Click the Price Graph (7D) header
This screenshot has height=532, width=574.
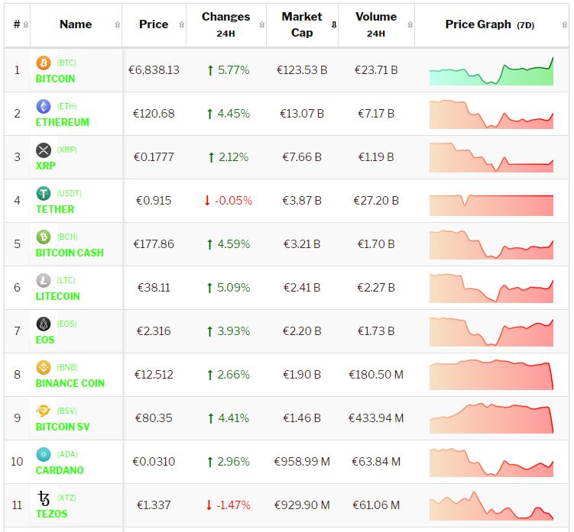click(x=490, y=24)
